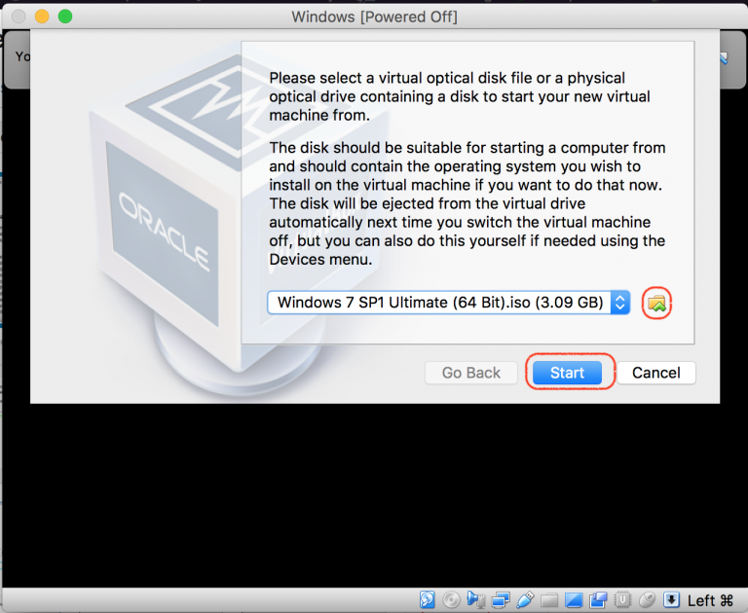The height and width of the screenshot is (613, 748).
Task: Minimize the window with the yellow button
Action: [x=43, y=17]
